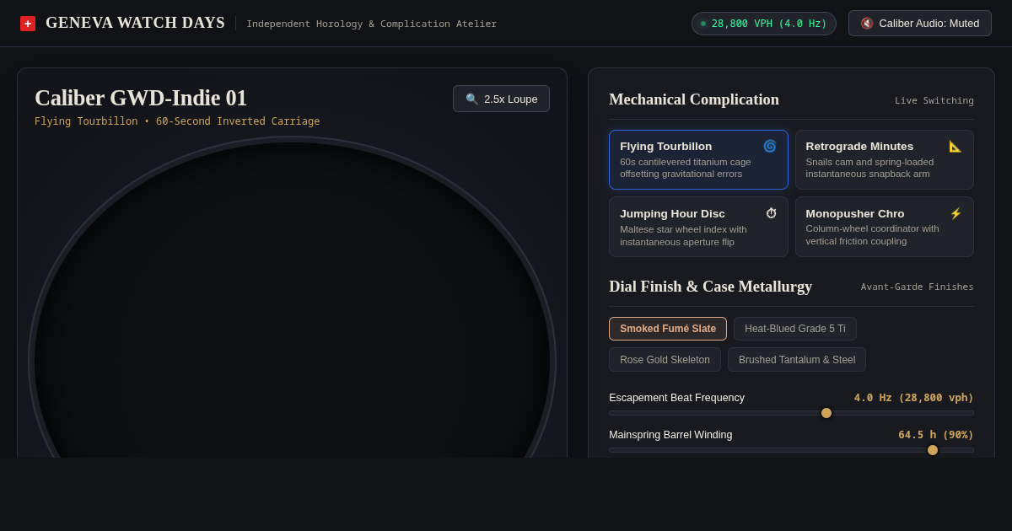Click the Caliber GWD-Indie 01 heading
Image resolution: width=1012 pixels, height=531 pixels.
click(141, 98)
